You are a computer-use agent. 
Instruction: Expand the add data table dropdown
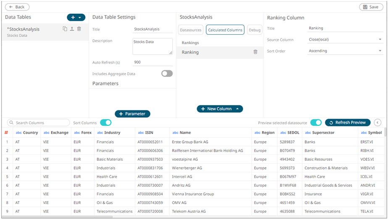(79, 18)
